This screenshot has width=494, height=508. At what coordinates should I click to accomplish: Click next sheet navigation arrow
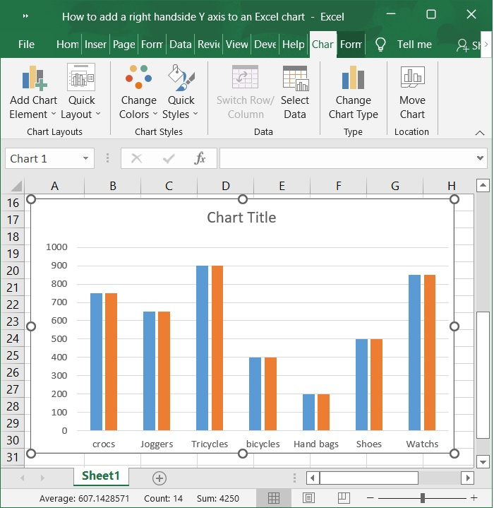42,478
